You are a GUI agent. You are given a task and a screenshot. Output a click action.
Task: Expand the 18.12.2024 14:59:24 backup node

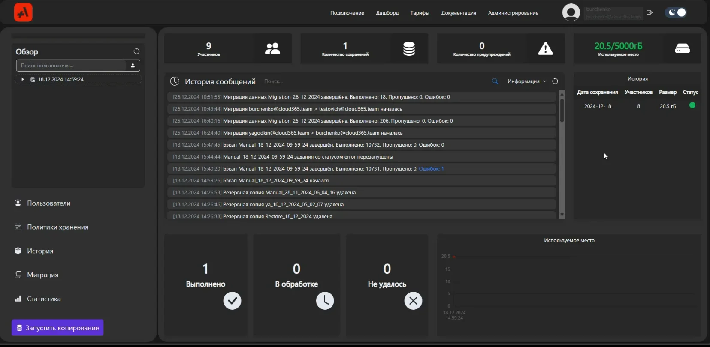(x=22, y=79)
